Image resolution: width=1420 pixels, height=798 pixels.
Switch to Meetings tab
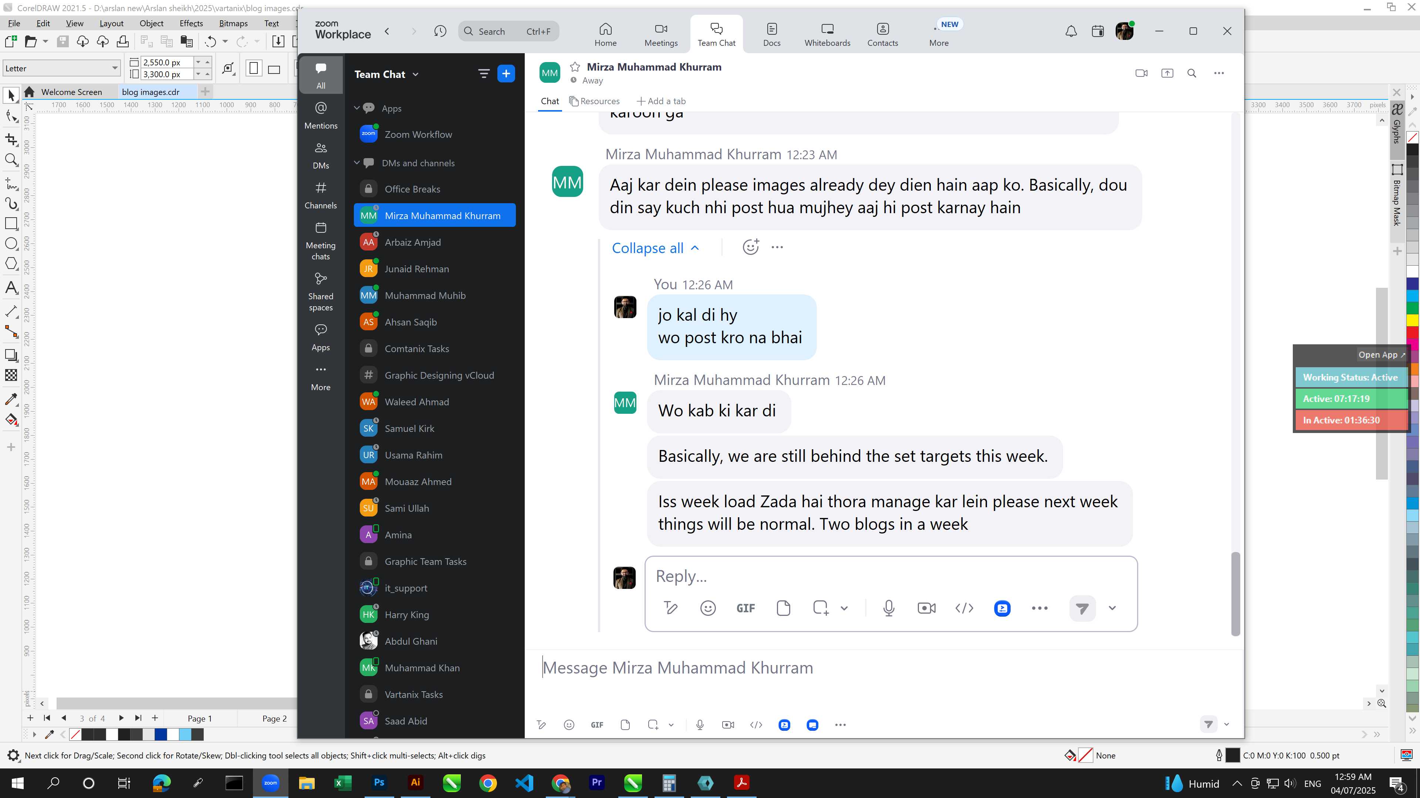tap(661, 34)
